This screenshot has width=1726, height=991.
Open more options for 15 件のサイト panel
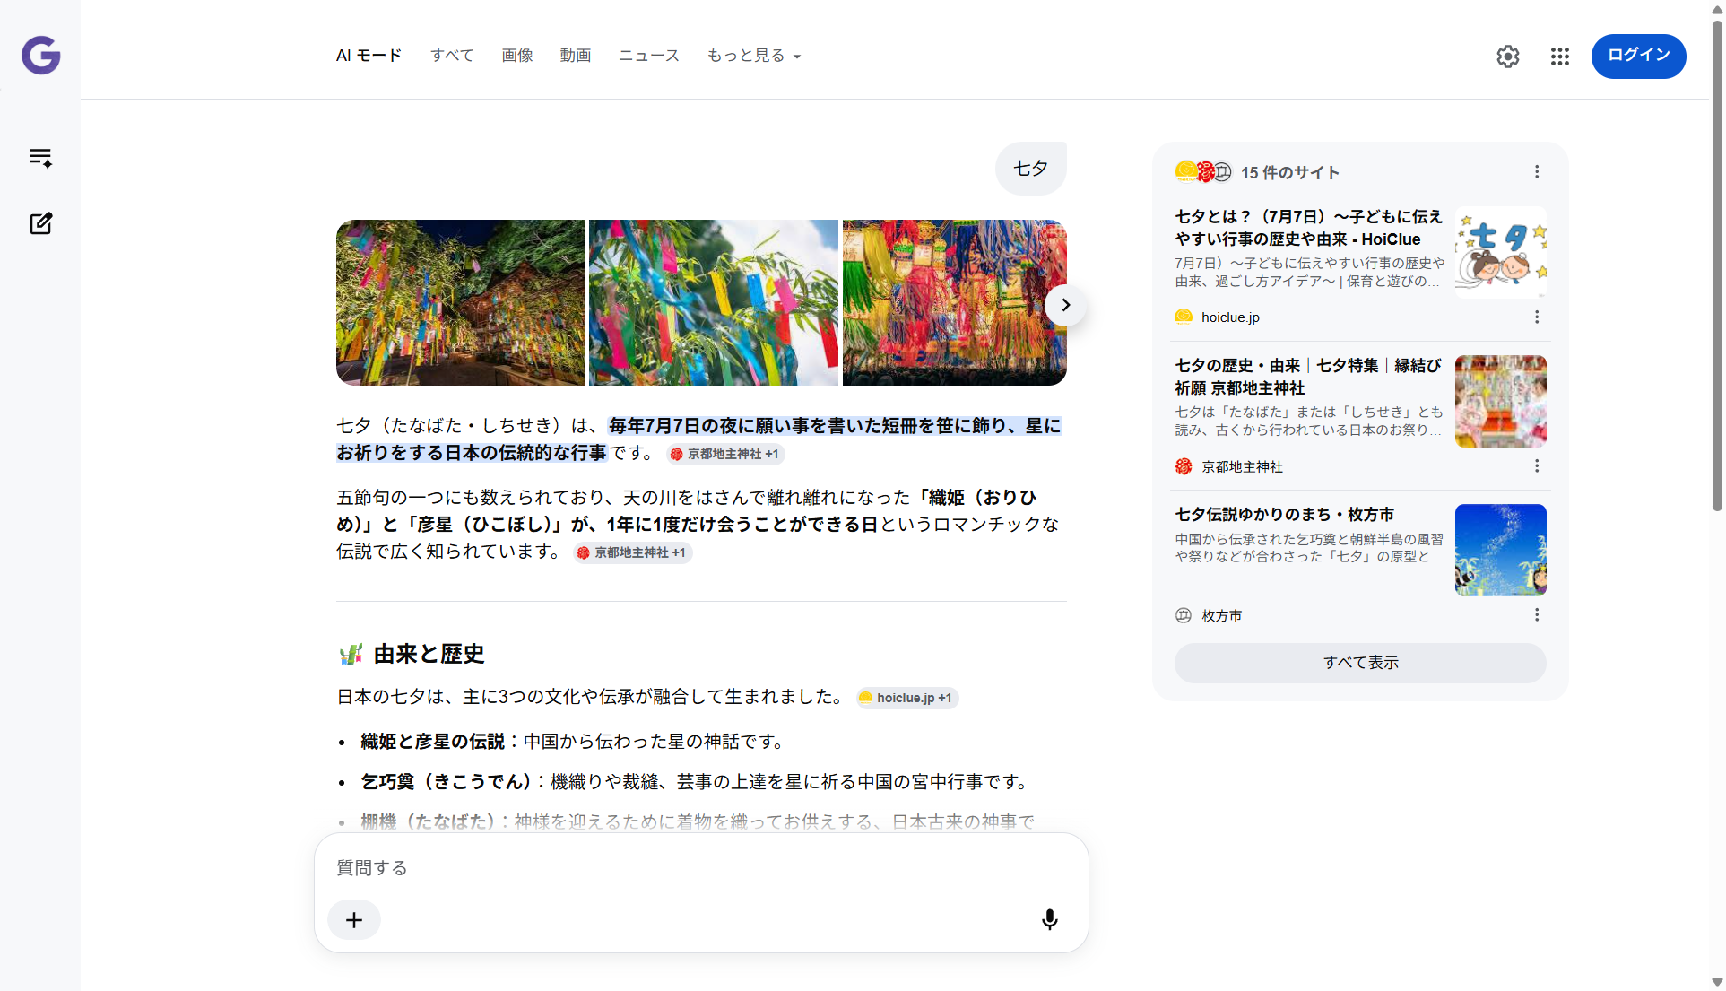point(1537,172)
